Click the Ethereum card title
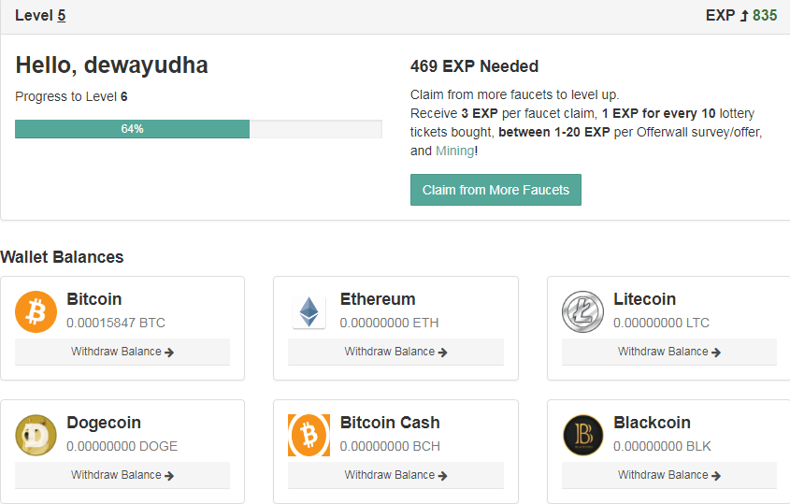 click(378, 299)
